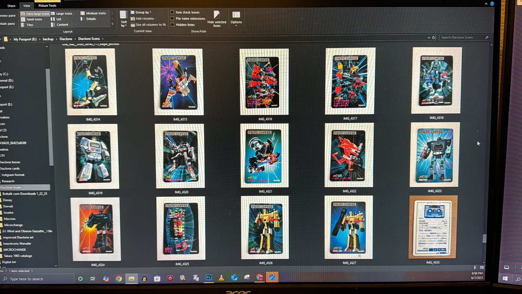Open the Sort by dropdown
The height and width of the screenshot is (294, 522).
pos(124,19)
